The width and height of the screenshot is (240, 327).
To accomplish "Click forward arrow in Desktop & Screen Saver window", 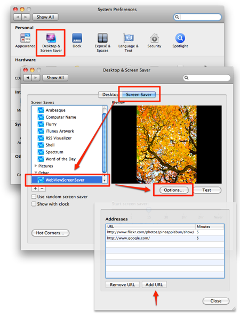I will (x=36, y=78).
